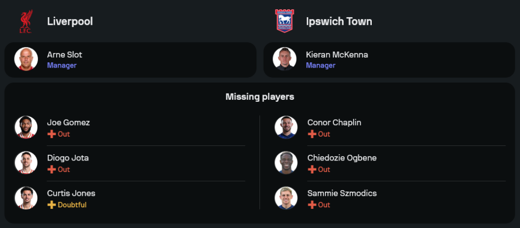Viewport: 520px width, 228px height.
Task: Open the Diogo Jota player name
Action: tap(68, 158)
